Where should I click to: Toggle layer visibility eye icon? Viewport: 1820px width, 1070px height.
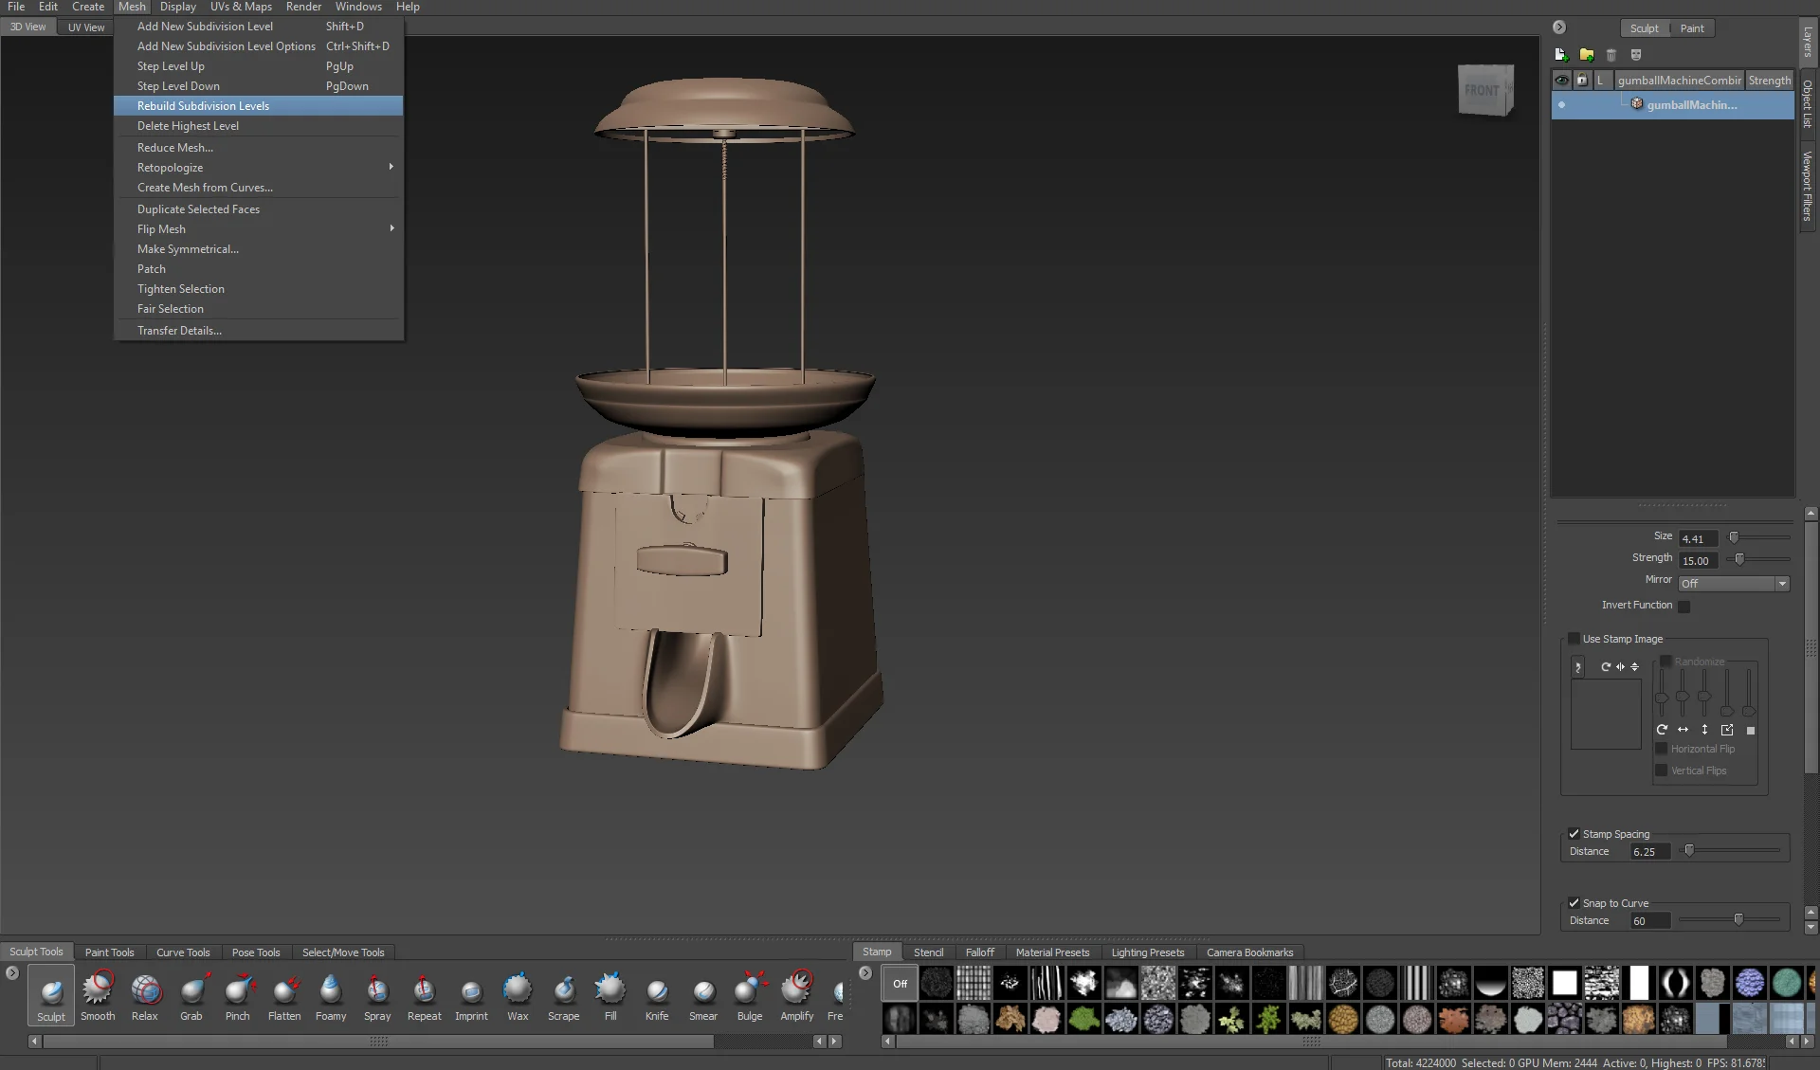(x=1561, y=81)
